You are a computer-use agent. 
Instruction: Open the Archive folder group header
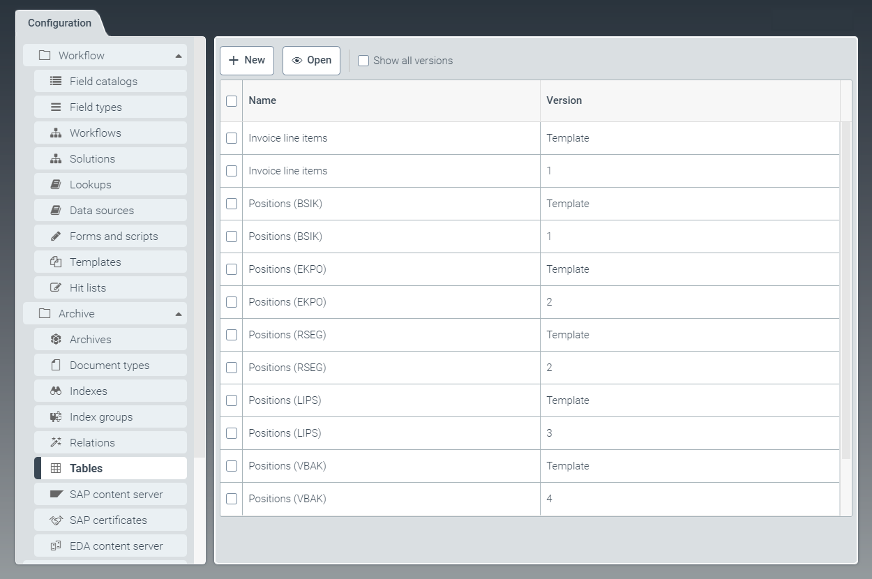77,314
